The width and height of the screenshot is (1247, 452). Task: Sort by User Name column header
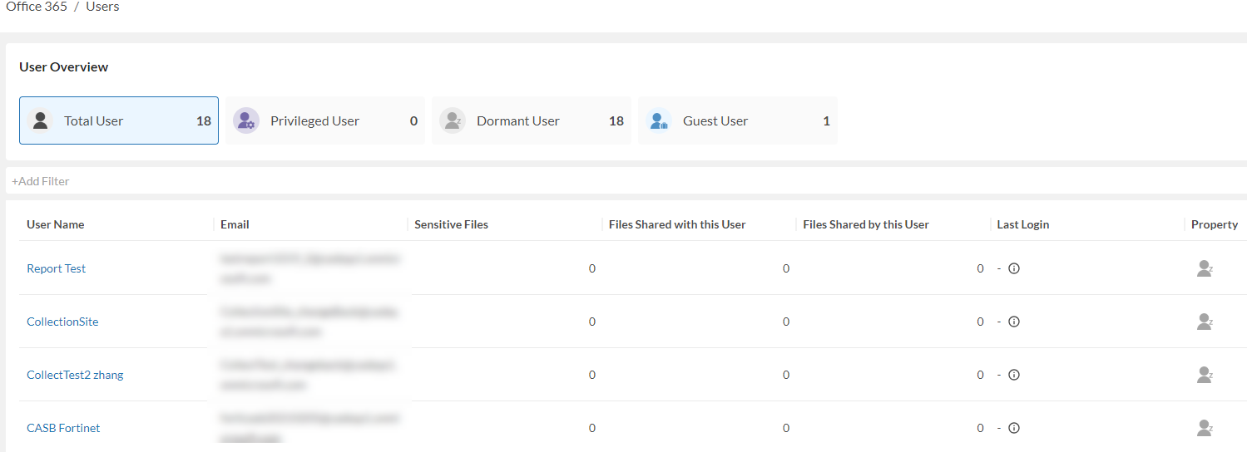pyautogui.click(x=55, y=224)
